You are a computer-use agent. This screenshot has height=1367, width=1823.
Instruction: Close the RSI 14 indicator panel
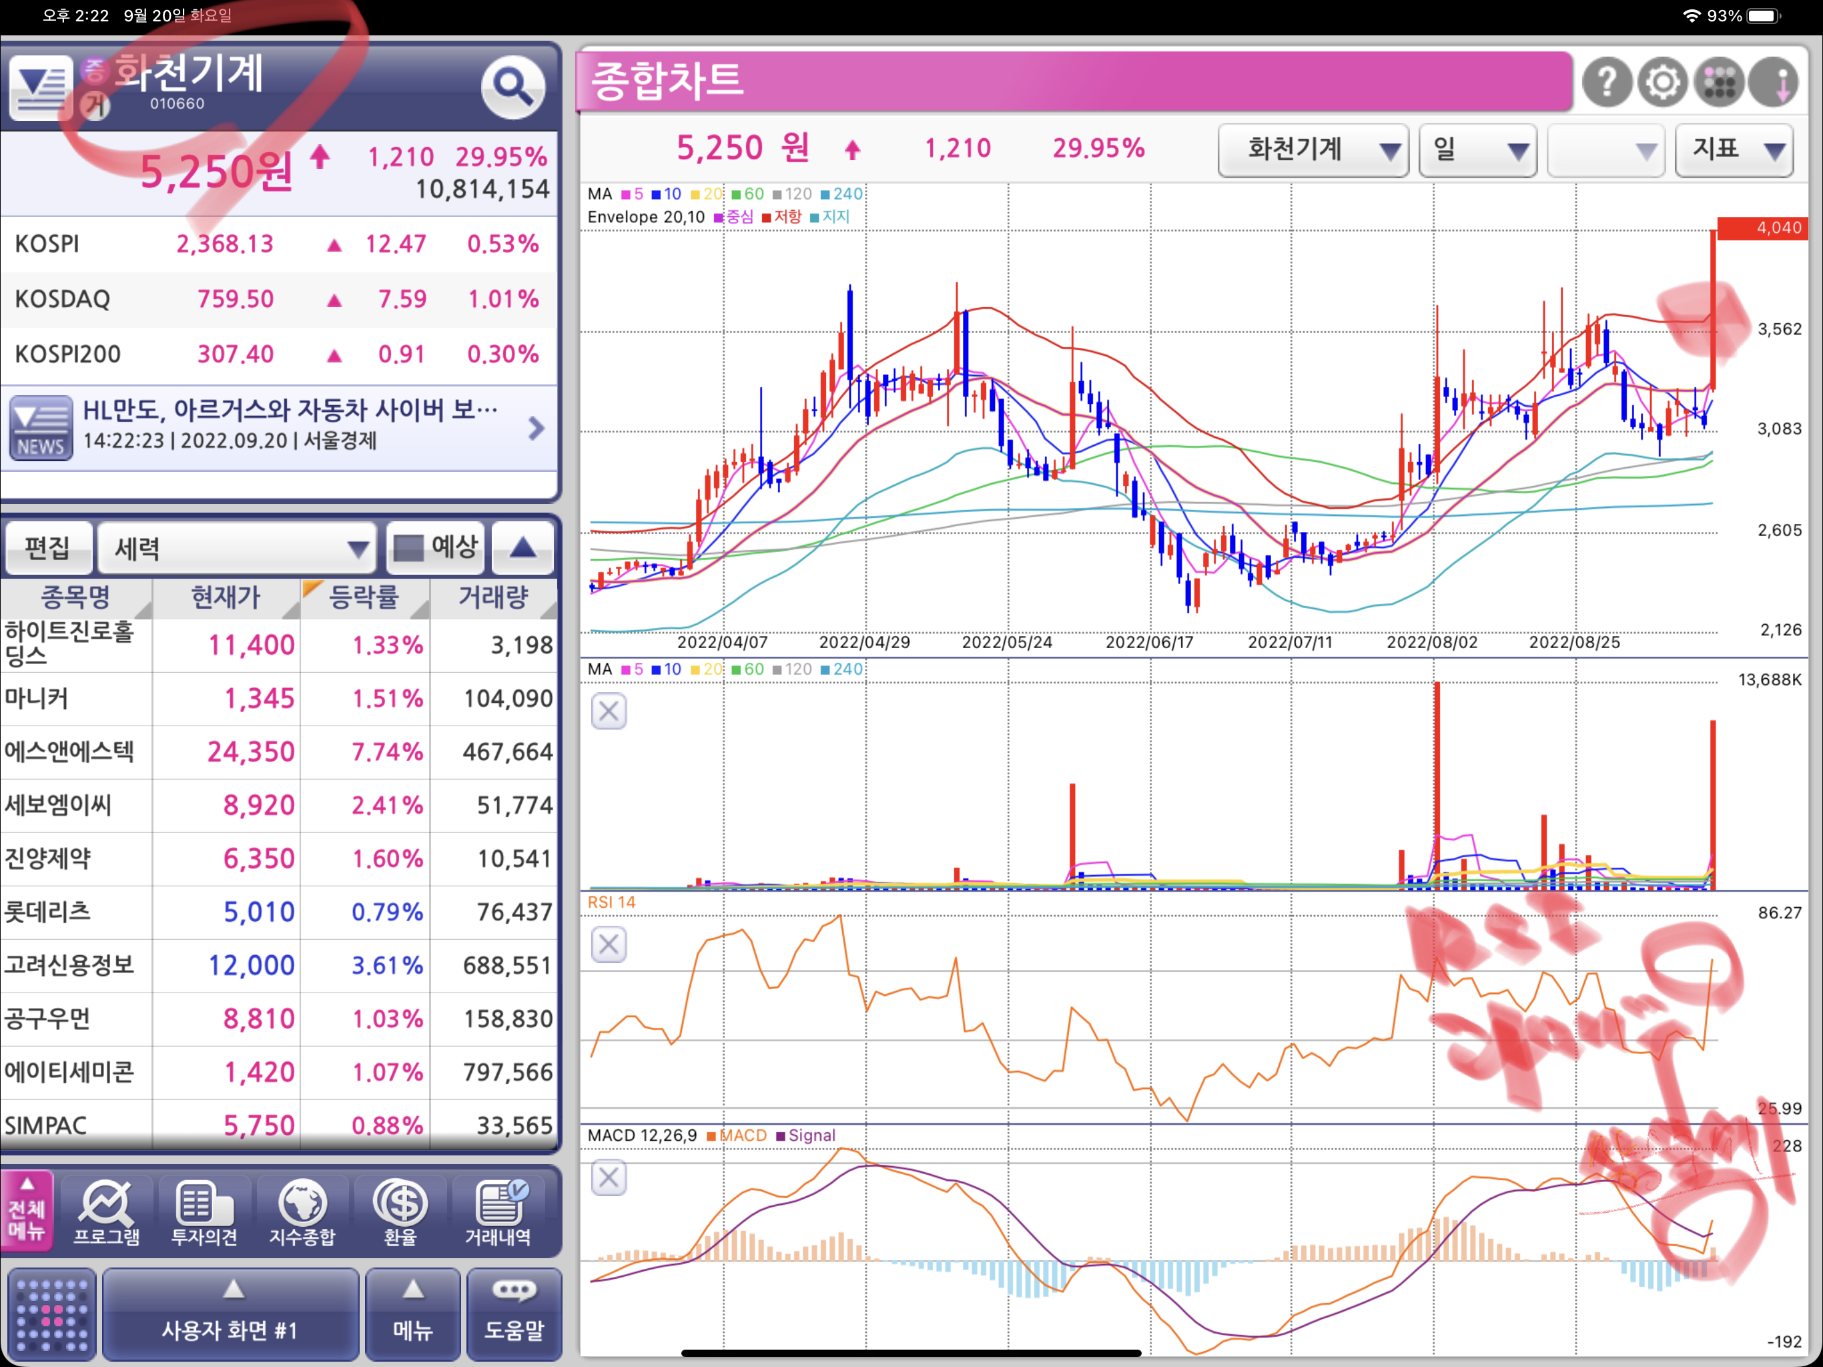[608, 944]
